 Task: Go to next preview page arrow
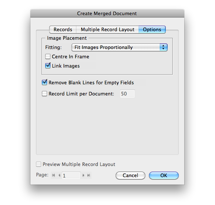point(83,175)
